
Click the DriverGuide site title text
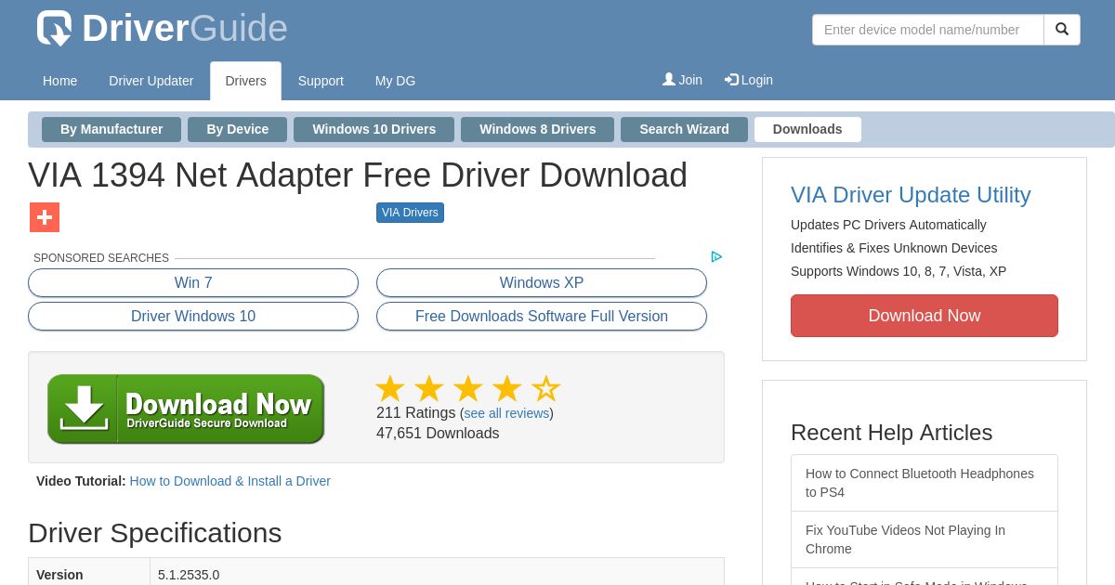185,28
